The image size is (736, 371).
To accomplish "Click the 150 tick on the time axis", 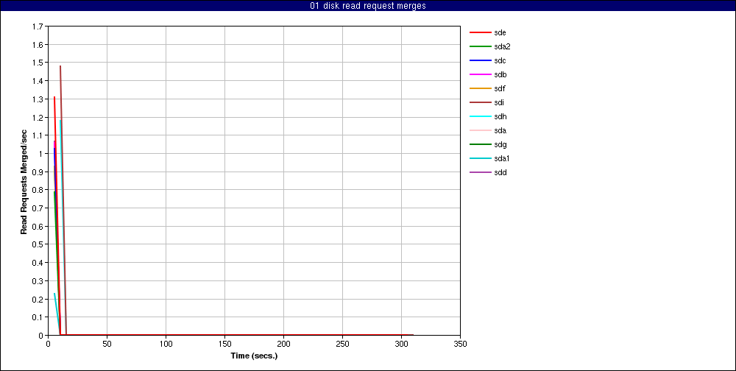I will [224, 343].
